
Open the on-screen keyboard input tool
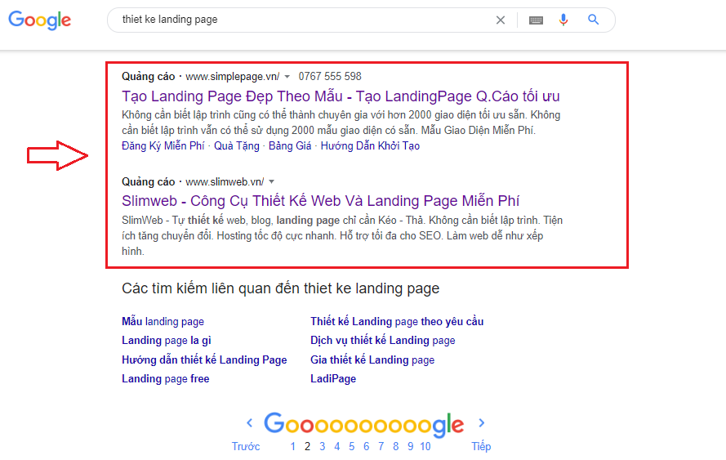(536, 20)
